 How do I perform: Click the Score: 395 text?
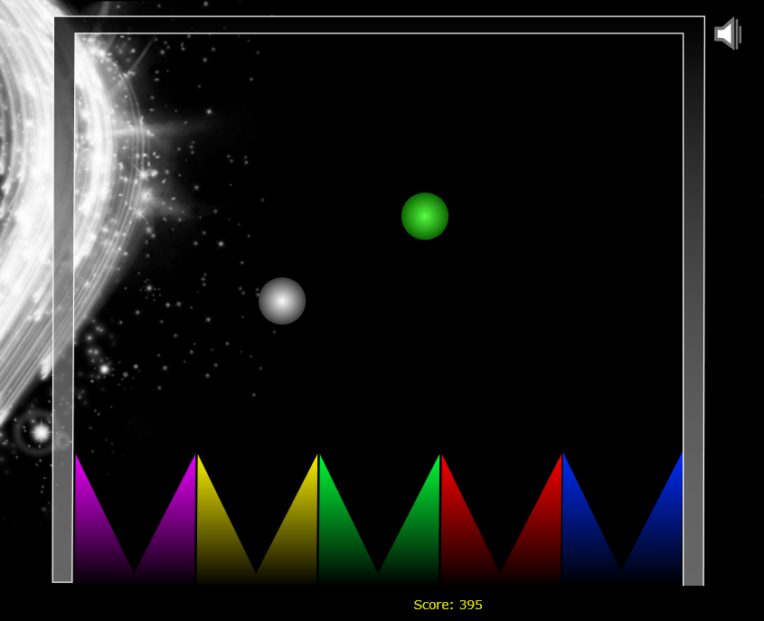[448, 605]
